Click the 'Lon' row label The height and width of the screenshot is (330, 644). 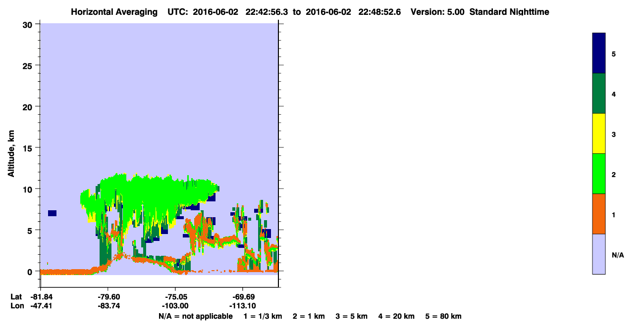[x=16, y=306]
